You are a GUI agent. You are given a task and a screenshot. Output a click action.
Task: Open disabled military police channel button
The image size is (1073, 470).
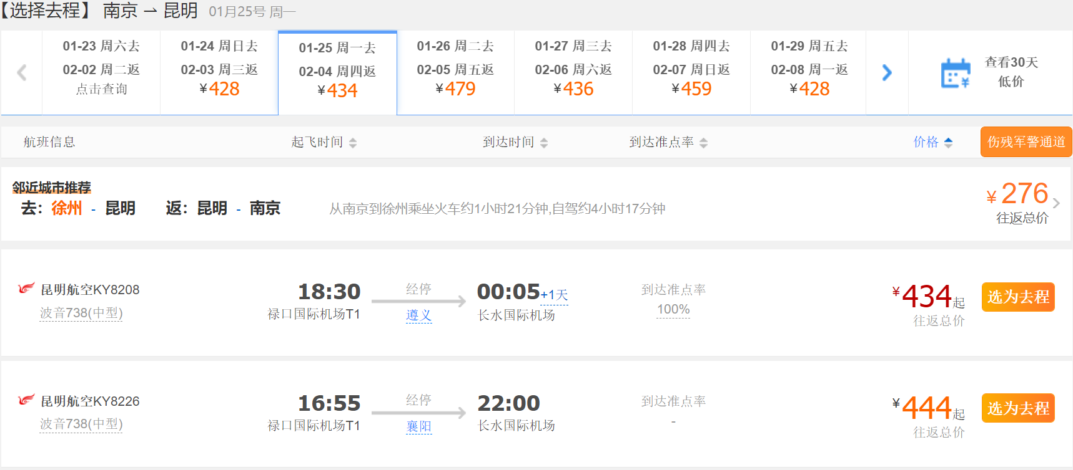pos(1026,142)
